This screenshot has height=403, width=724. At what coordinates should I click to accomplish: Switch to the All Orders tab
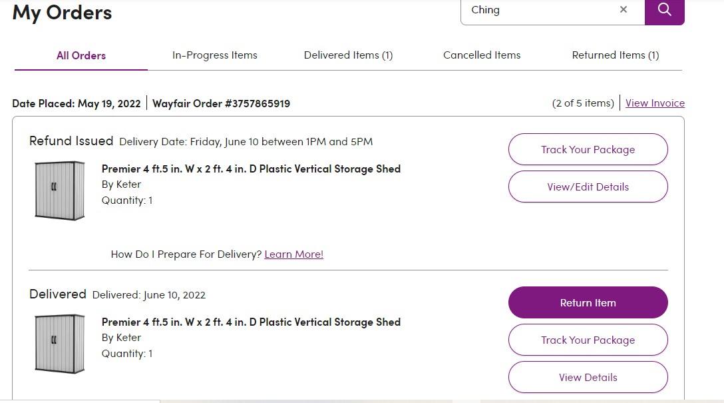click(81, 55)
